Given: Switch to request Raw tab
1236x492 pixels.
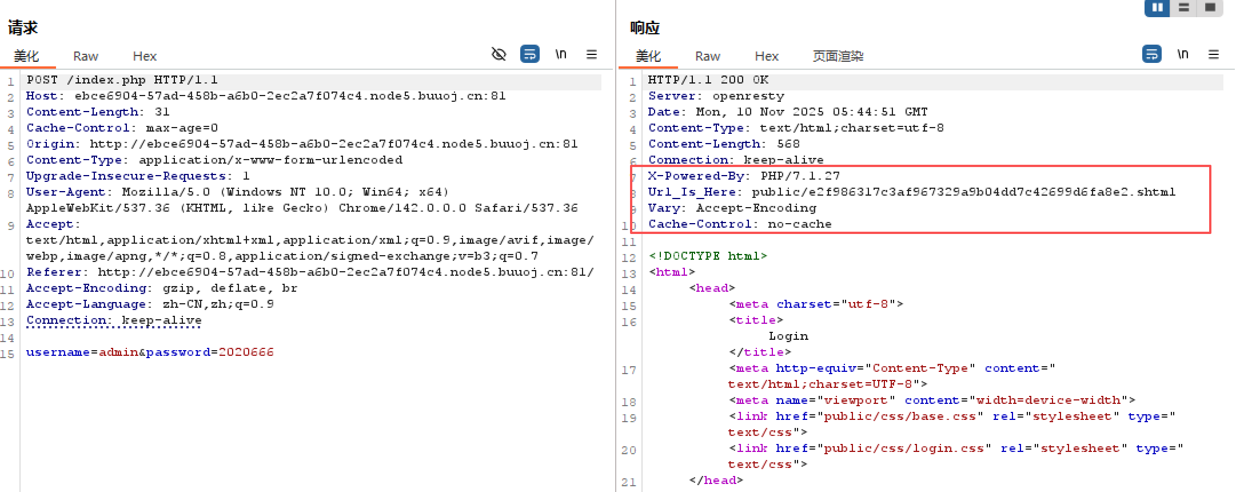Looking at the screenshot, I should pyautogui.click(x=86, y=56).
